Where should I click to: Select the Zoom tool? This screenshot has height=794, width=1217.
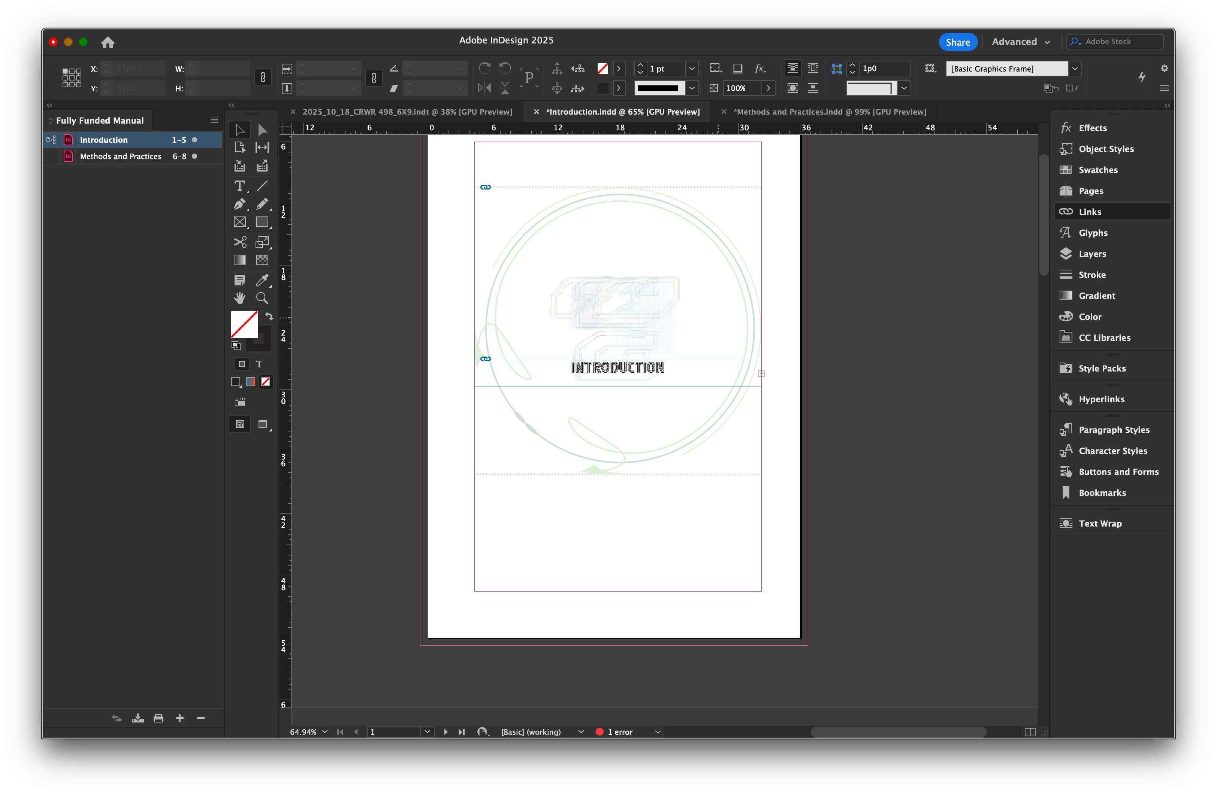coord(262,298)
